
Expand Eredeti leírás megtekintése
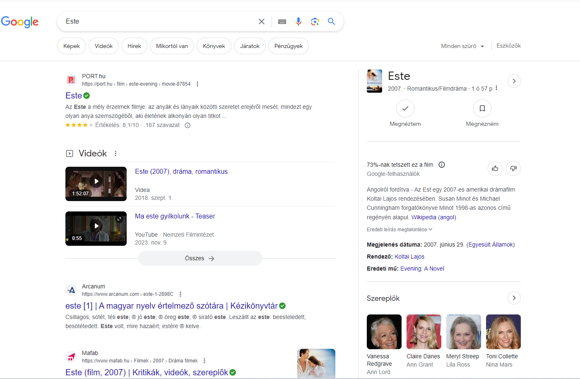pos(400,230)
